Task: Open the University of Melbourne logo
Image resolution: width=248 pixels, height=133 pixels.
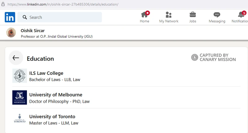Action: 20,97
